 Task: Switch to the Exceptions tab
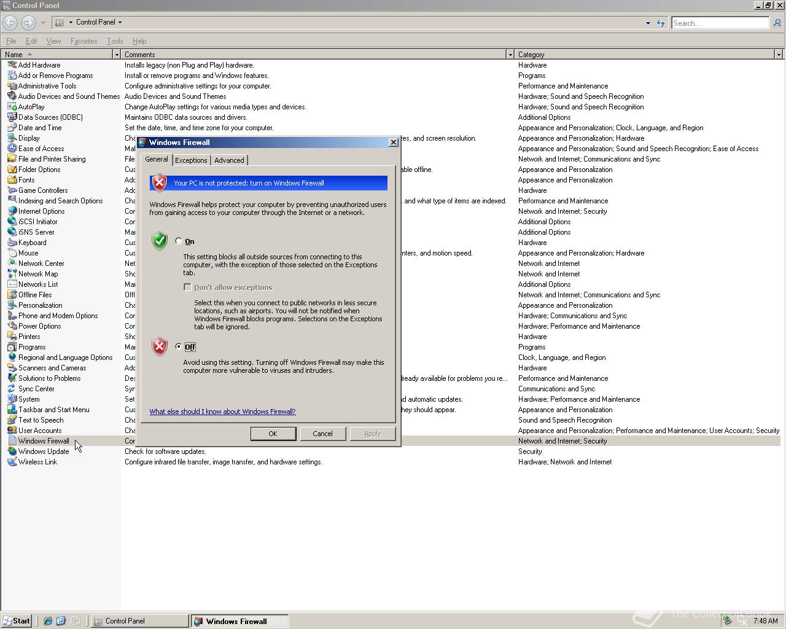(x=191, y=160)
